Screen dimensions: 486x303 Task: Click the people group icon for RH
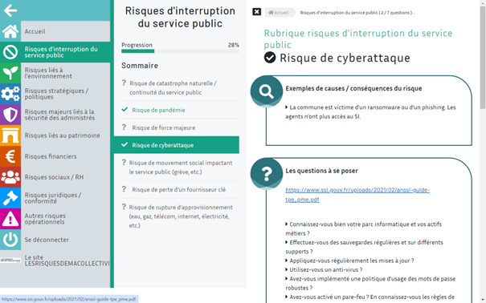[x=10, y=177]
